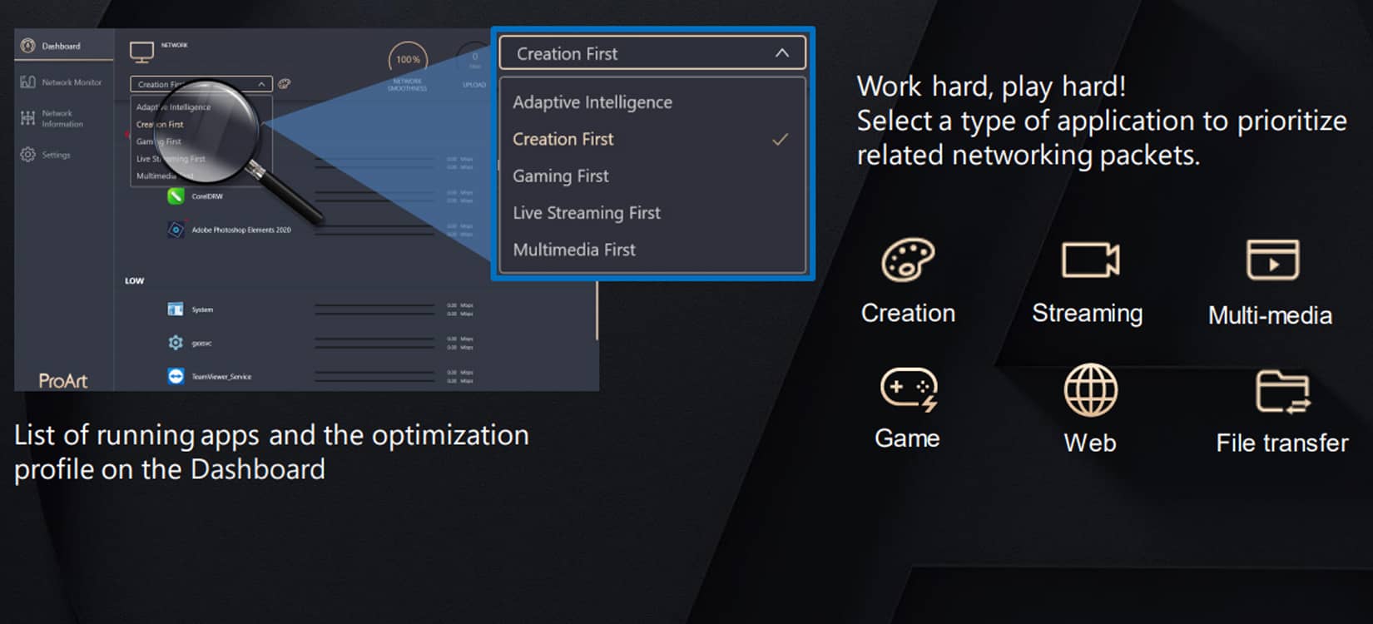This screenshot has width=1373, height=624.
Task: Click the Multi-media player icon
Action: [x=1272, y=260]
